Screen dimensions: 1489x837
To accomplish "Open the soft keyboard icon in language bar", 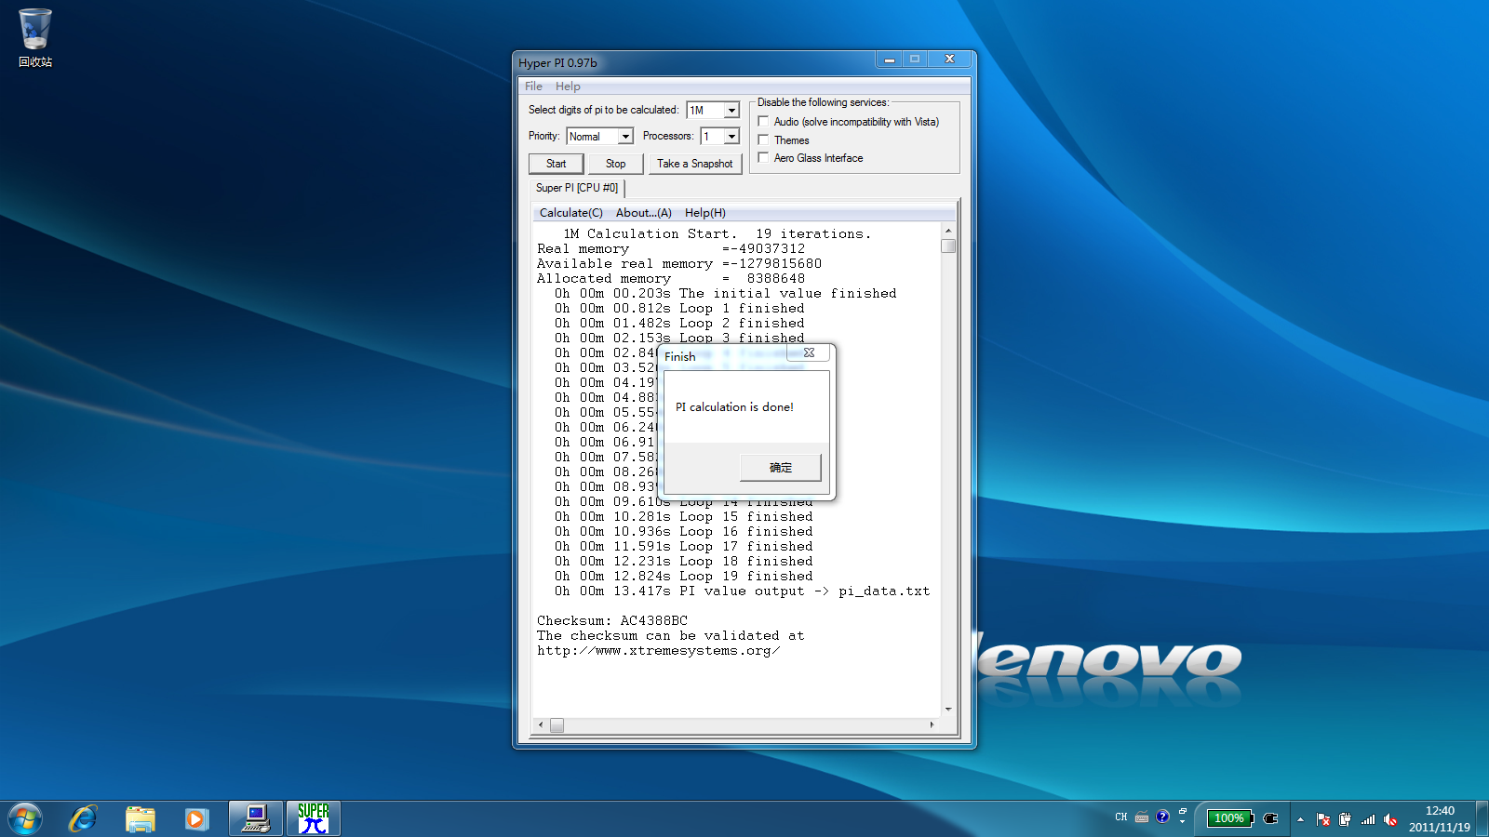I will tap(1142, 817).
